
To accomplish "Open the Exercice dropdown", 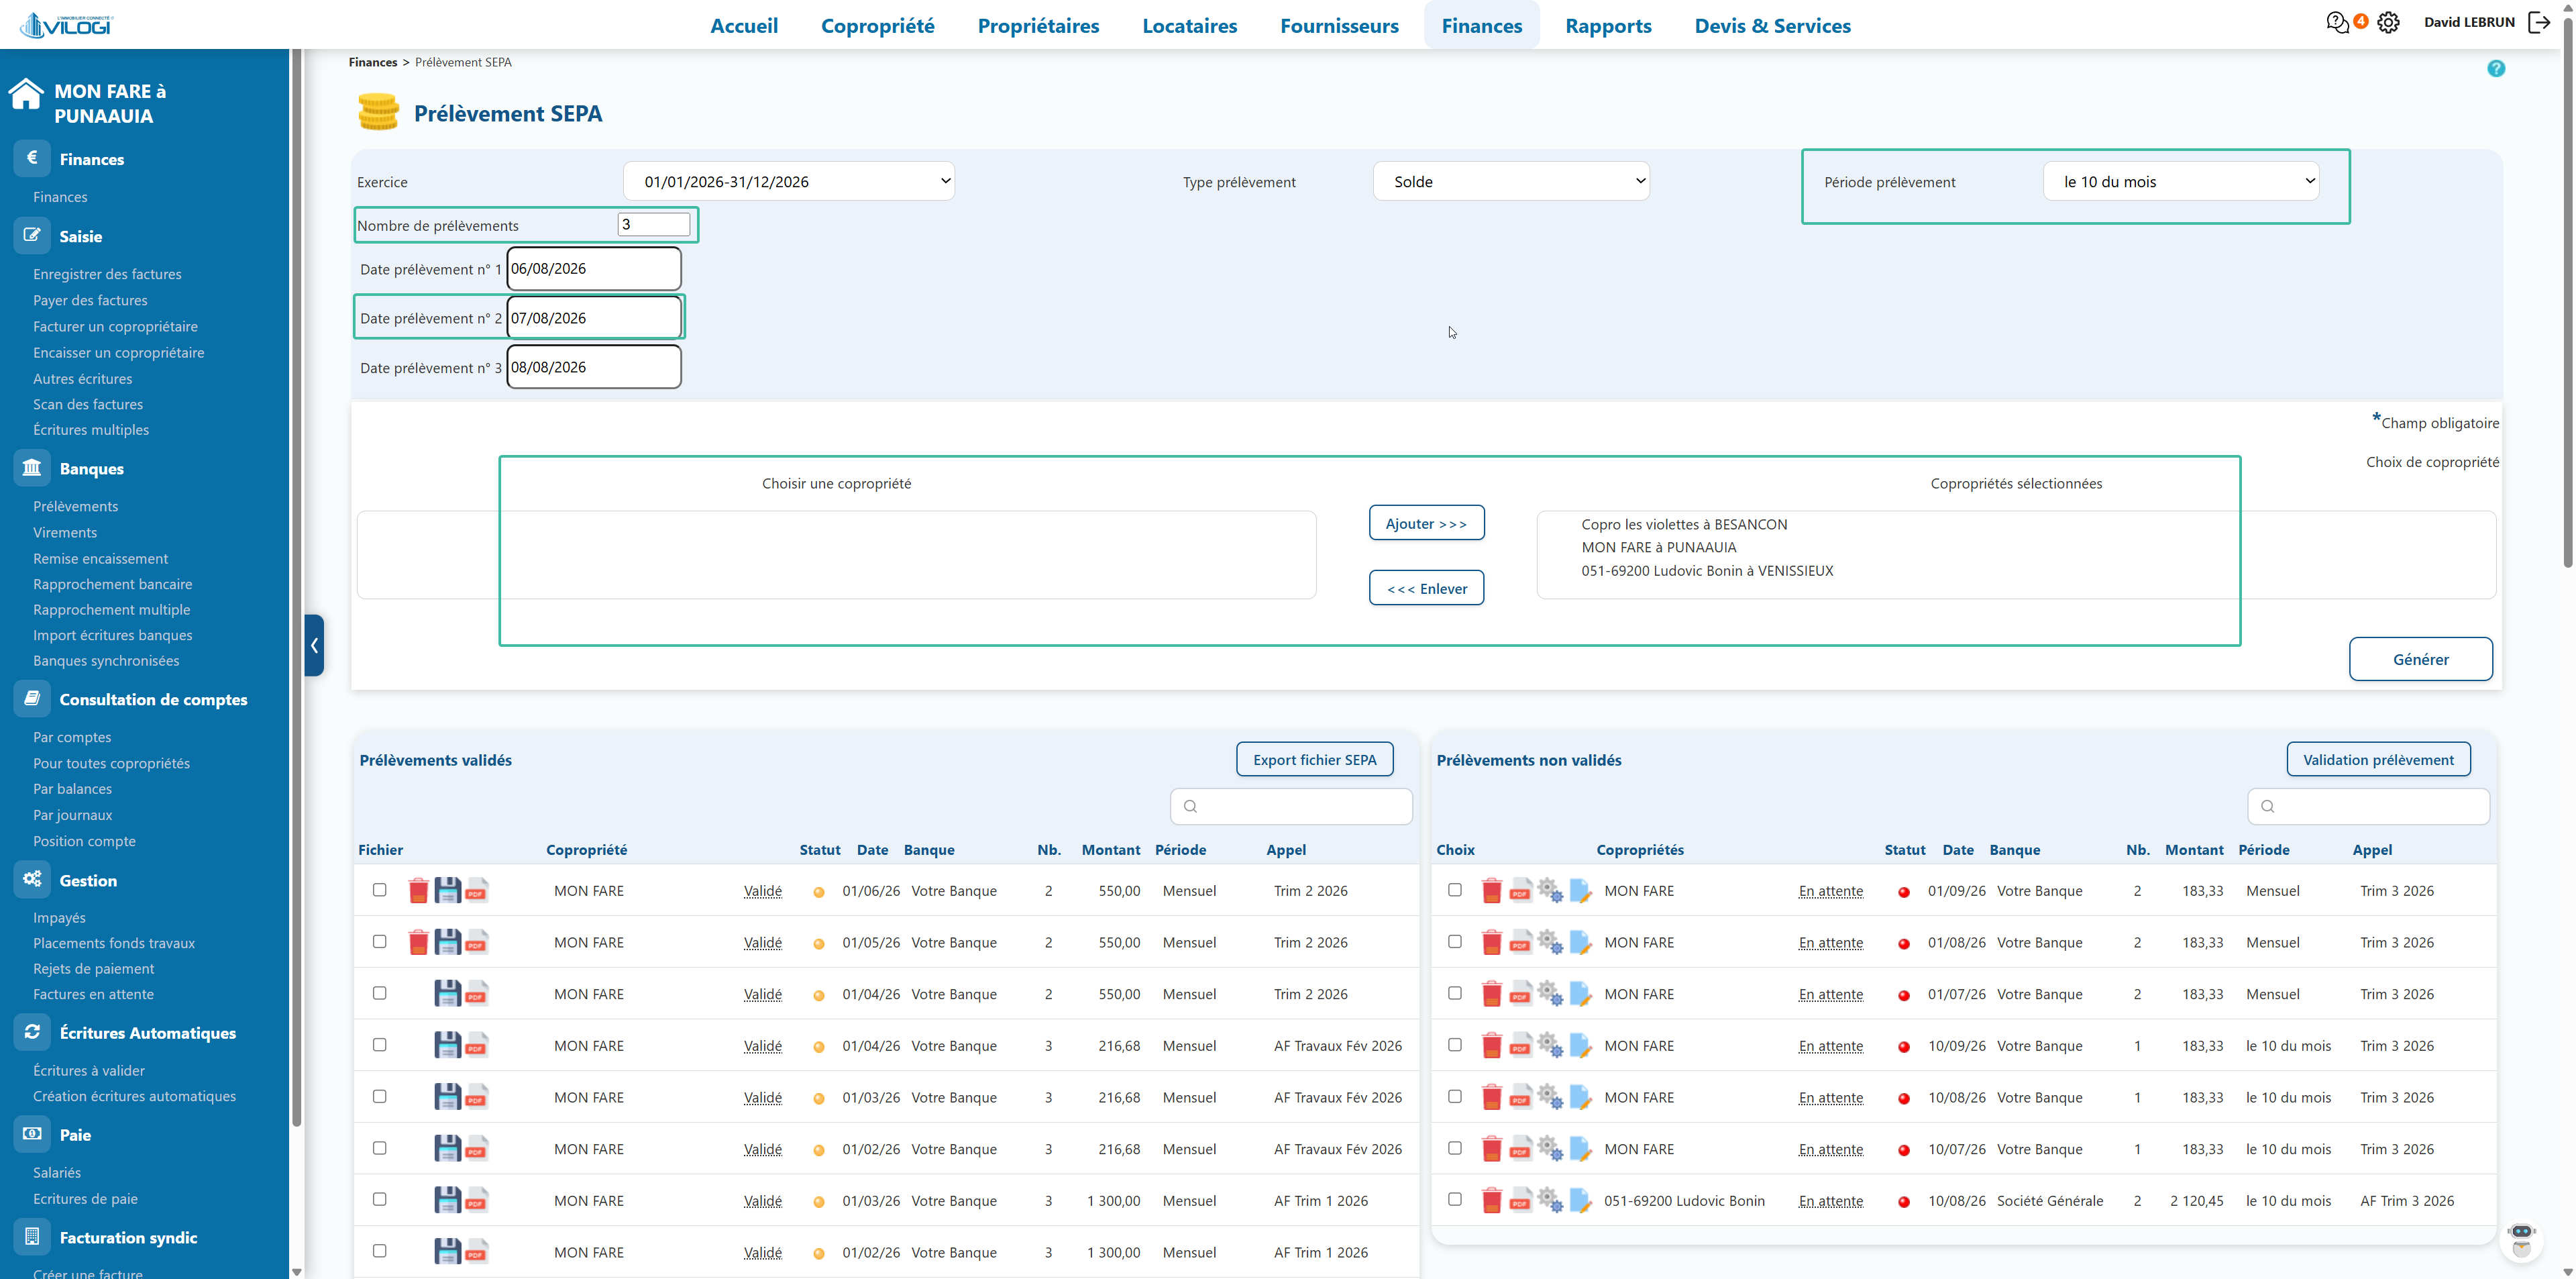I will pos(789,181).
